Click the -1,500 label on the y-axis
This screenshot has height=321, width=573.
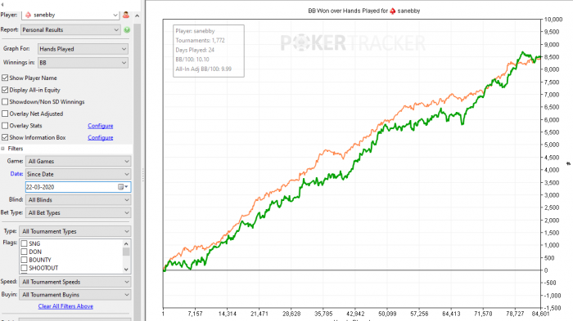pyautogui.click(x=553, y=308)
